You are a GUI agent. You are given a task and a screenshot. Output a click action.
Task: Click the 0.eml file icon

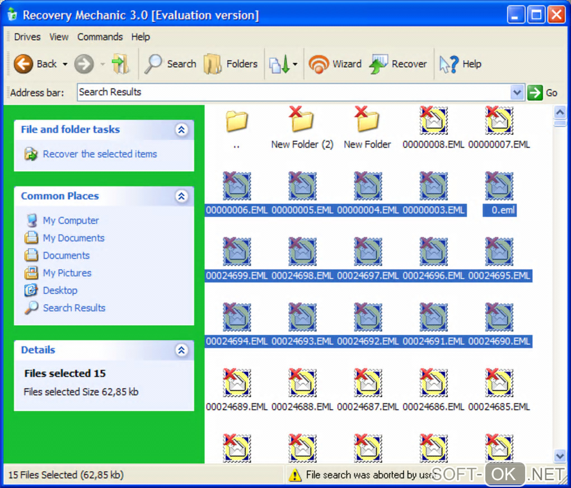(x=499, y=186)
